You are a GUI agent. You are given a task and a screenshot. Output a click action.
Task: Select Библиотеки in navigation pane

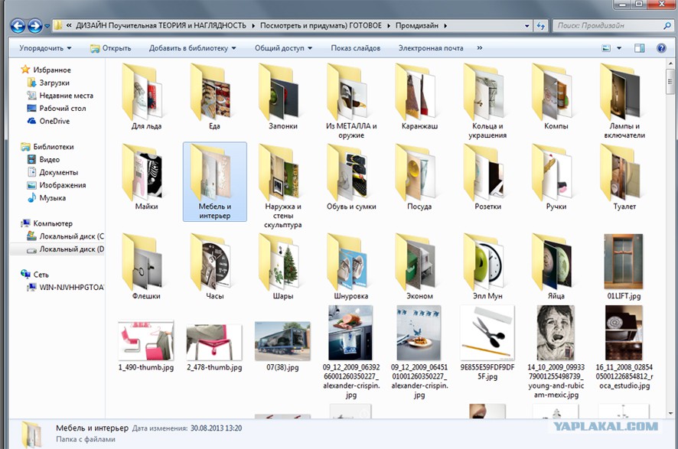pyautogui.click(x=47, y=147)
